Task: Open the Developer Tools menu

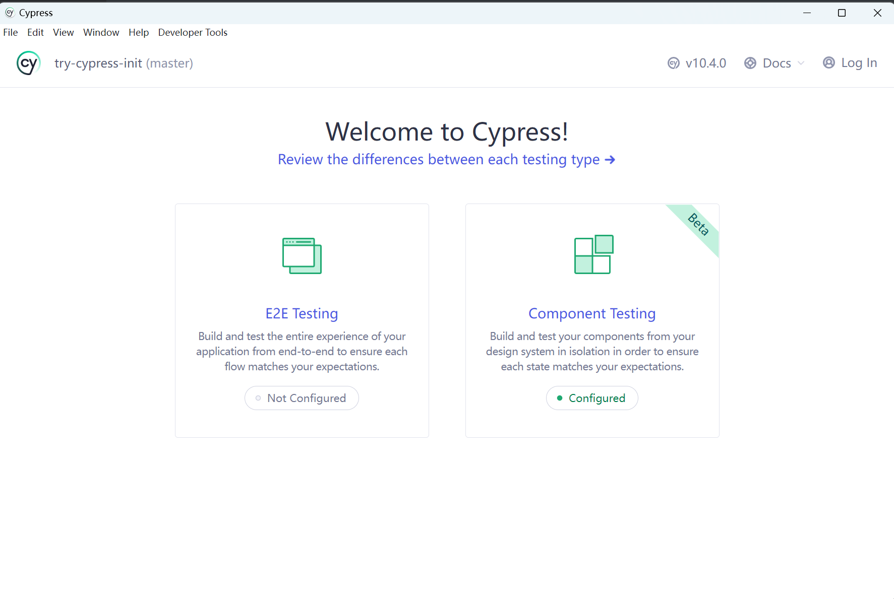Action: coord(193,32)
